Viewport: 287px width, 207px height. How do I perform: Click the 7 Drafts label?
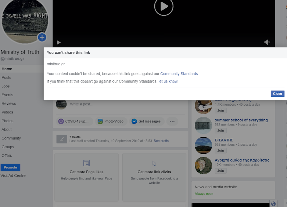[x=75, y=137]
